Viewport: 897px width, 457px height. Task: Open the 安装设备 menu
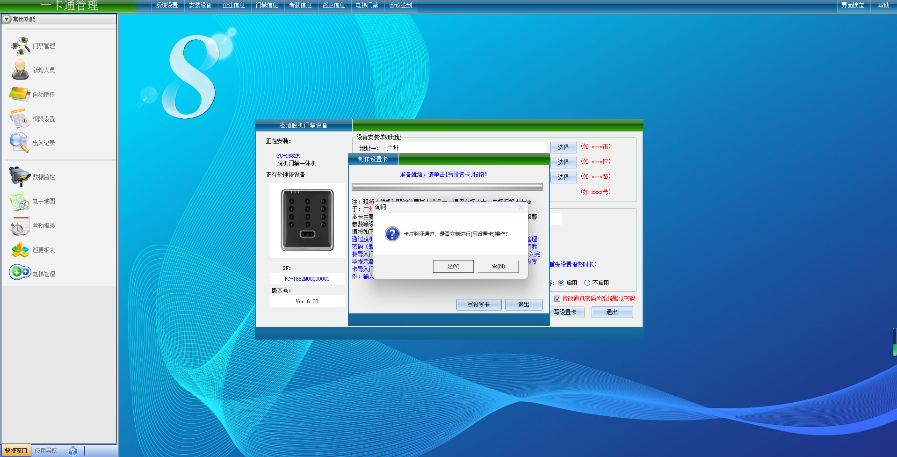[200, 6]
